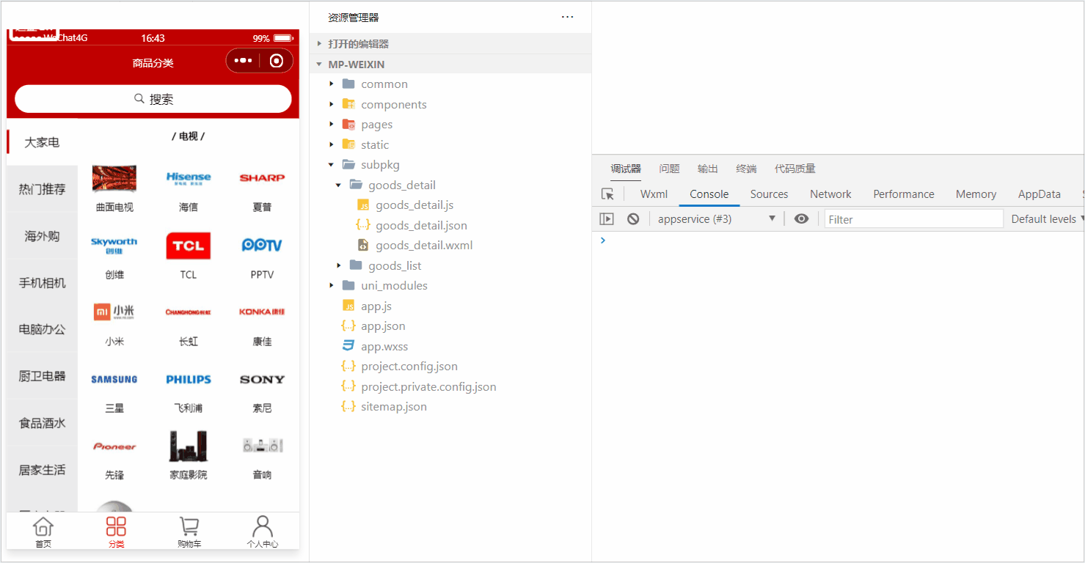Click the explorer more actions ellipsis
This screenshot has height=563, width=1085.
567,17
